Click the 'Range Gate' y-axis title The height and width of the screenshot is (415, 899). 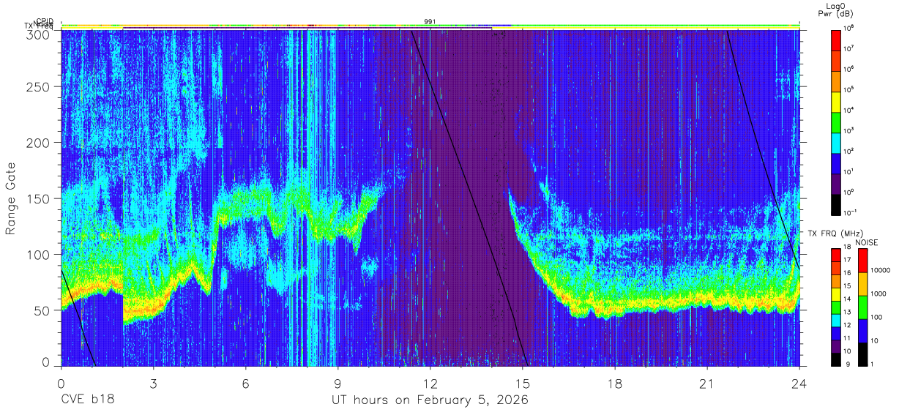click(12, 198)
